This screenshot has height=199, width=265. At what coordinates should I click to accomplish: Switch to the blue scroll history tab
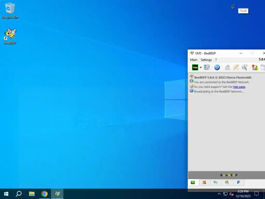click(x=238, y=182)
